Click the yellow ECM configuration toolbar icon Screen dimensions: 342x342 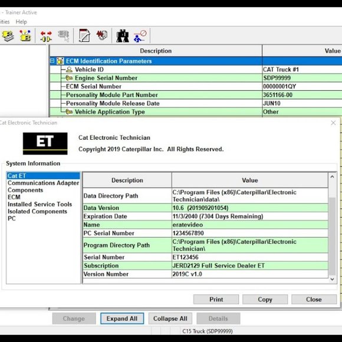[x=25, y=35]
